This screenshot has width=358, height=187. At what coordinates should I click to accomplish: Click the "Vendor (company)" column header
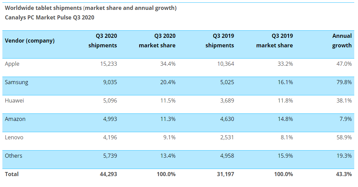(30, 41)
